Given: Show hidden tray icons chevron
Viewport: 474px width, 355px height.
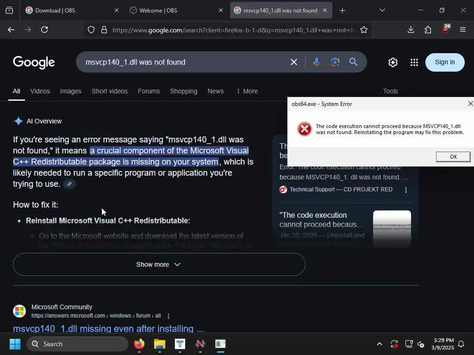Looking at the screenshot, I should (x=380, y=344).
